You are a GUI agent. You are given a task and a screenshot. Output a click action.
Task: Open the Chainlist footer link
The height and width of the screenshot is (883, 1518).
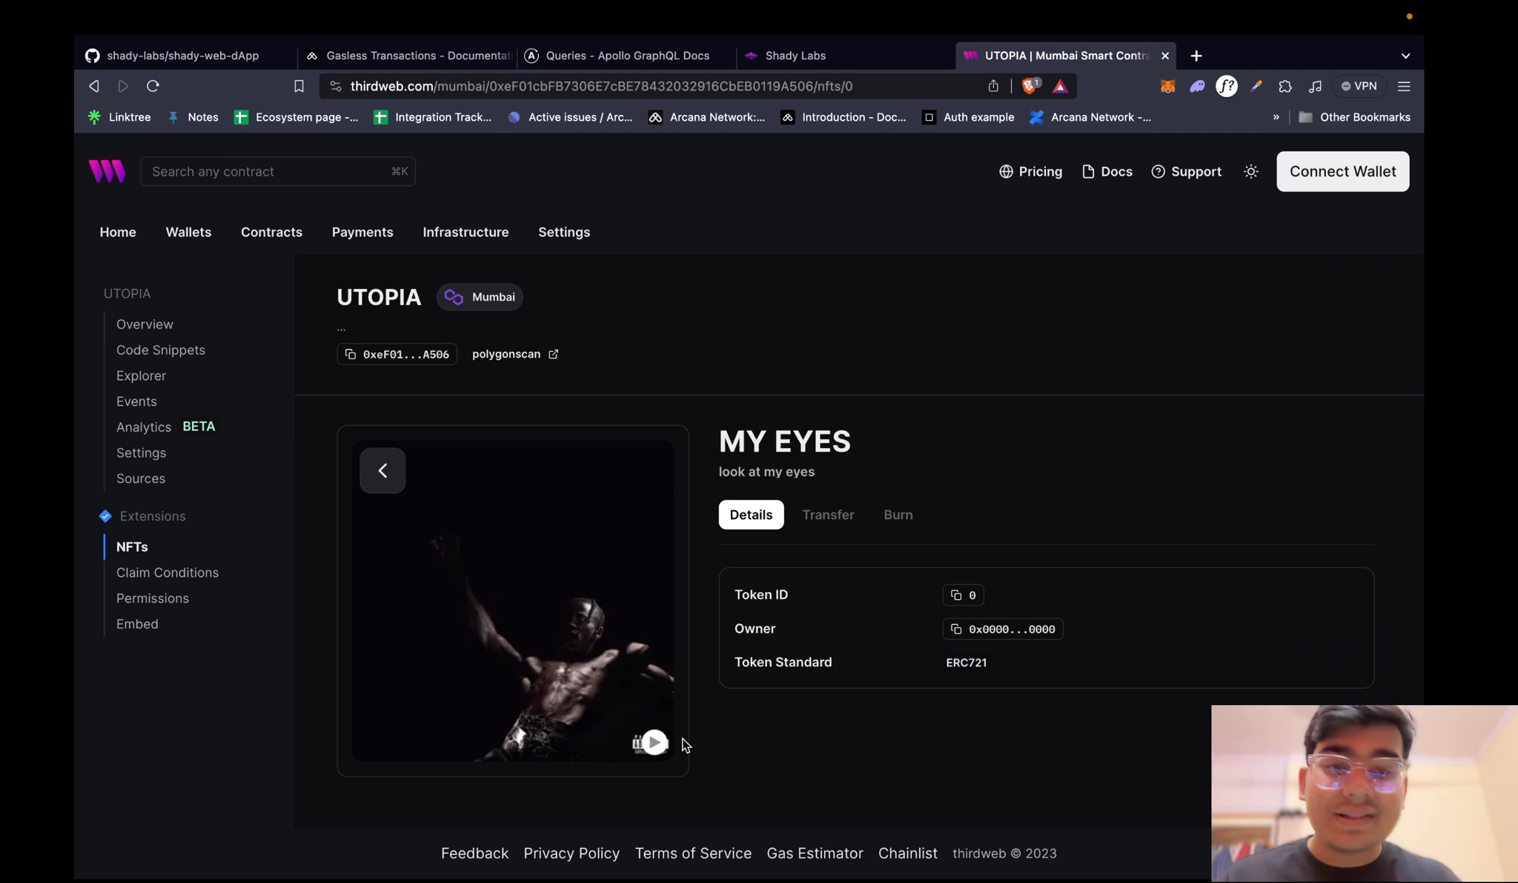(908, 853)
